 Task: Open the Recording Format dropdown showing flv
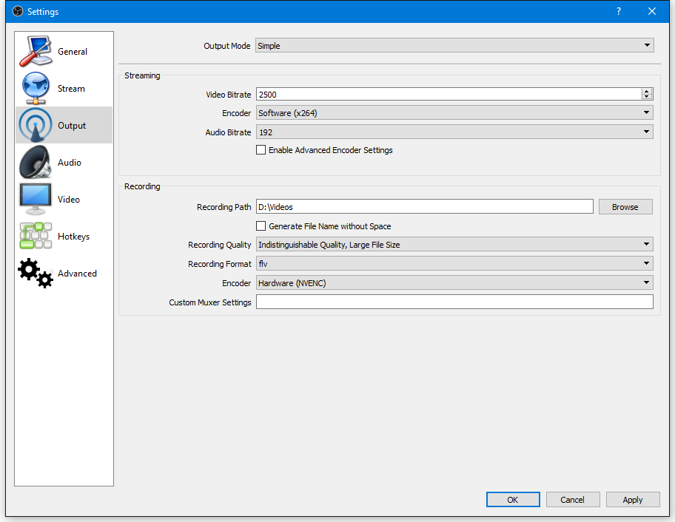[454, 263]
